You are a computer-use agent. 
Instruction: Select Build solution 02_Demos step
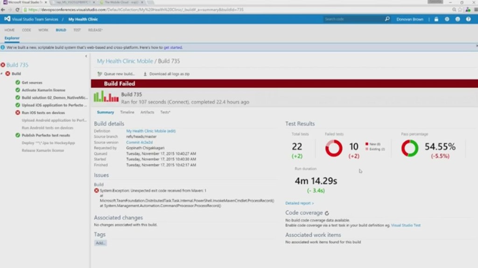coord(54,98)
